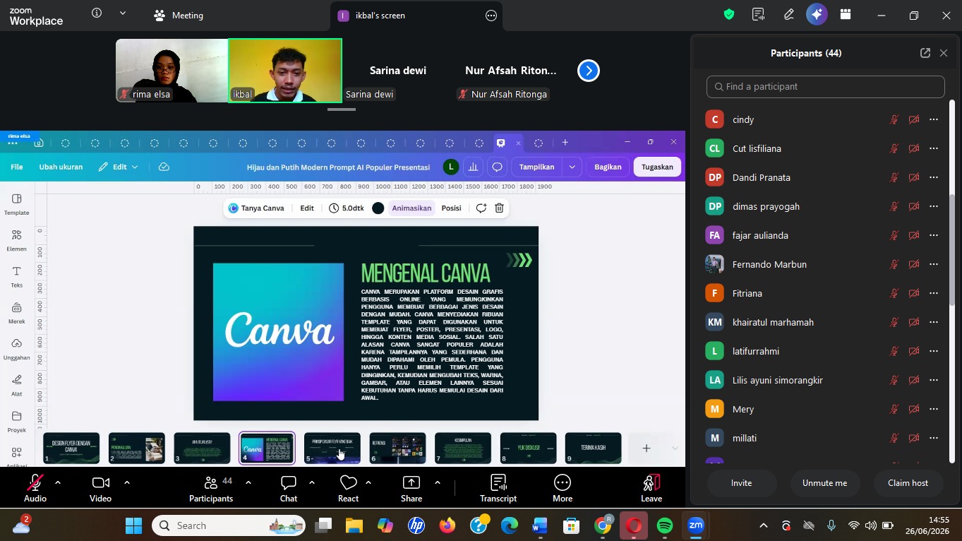The width and height of the screenshot is (962, 541).
Task: Open Microsoft Word from the taskbar
Action: coord(540,525)
